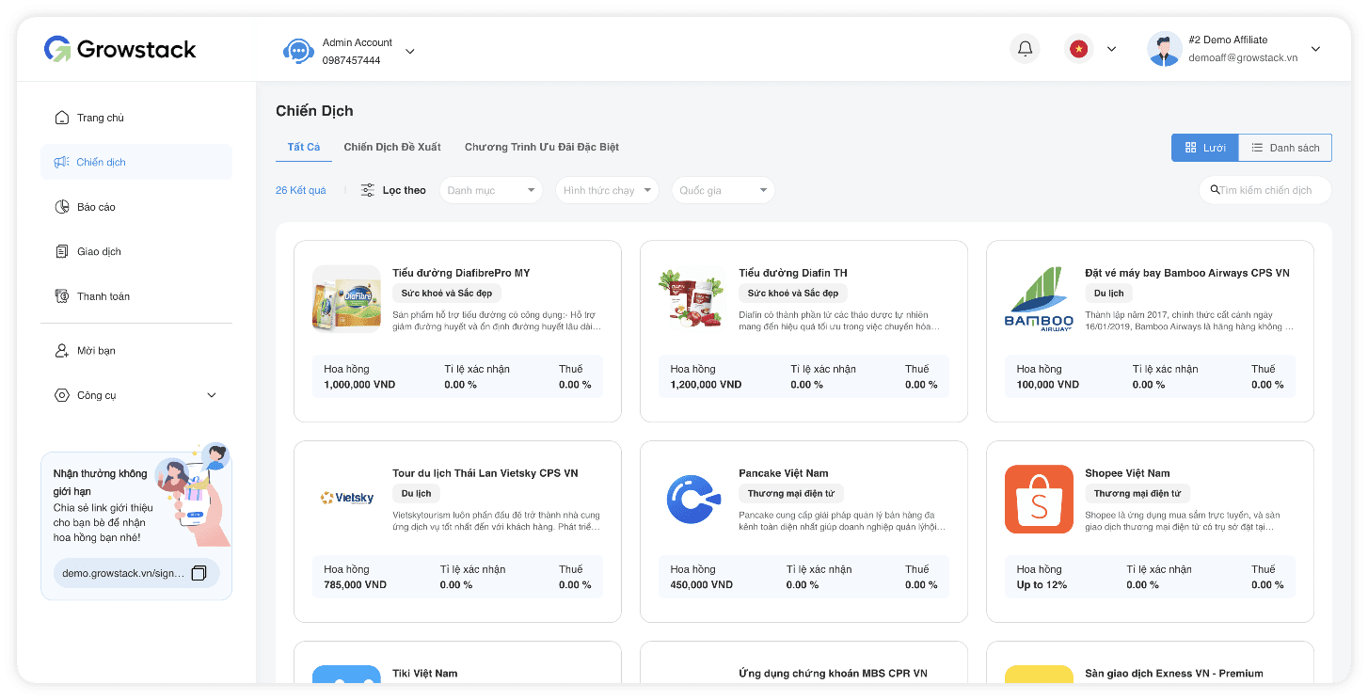Select the Chiến Dịch Đề Xuất tab
The width and height of the screenshot is (1368, 700).
click(392, 147)
